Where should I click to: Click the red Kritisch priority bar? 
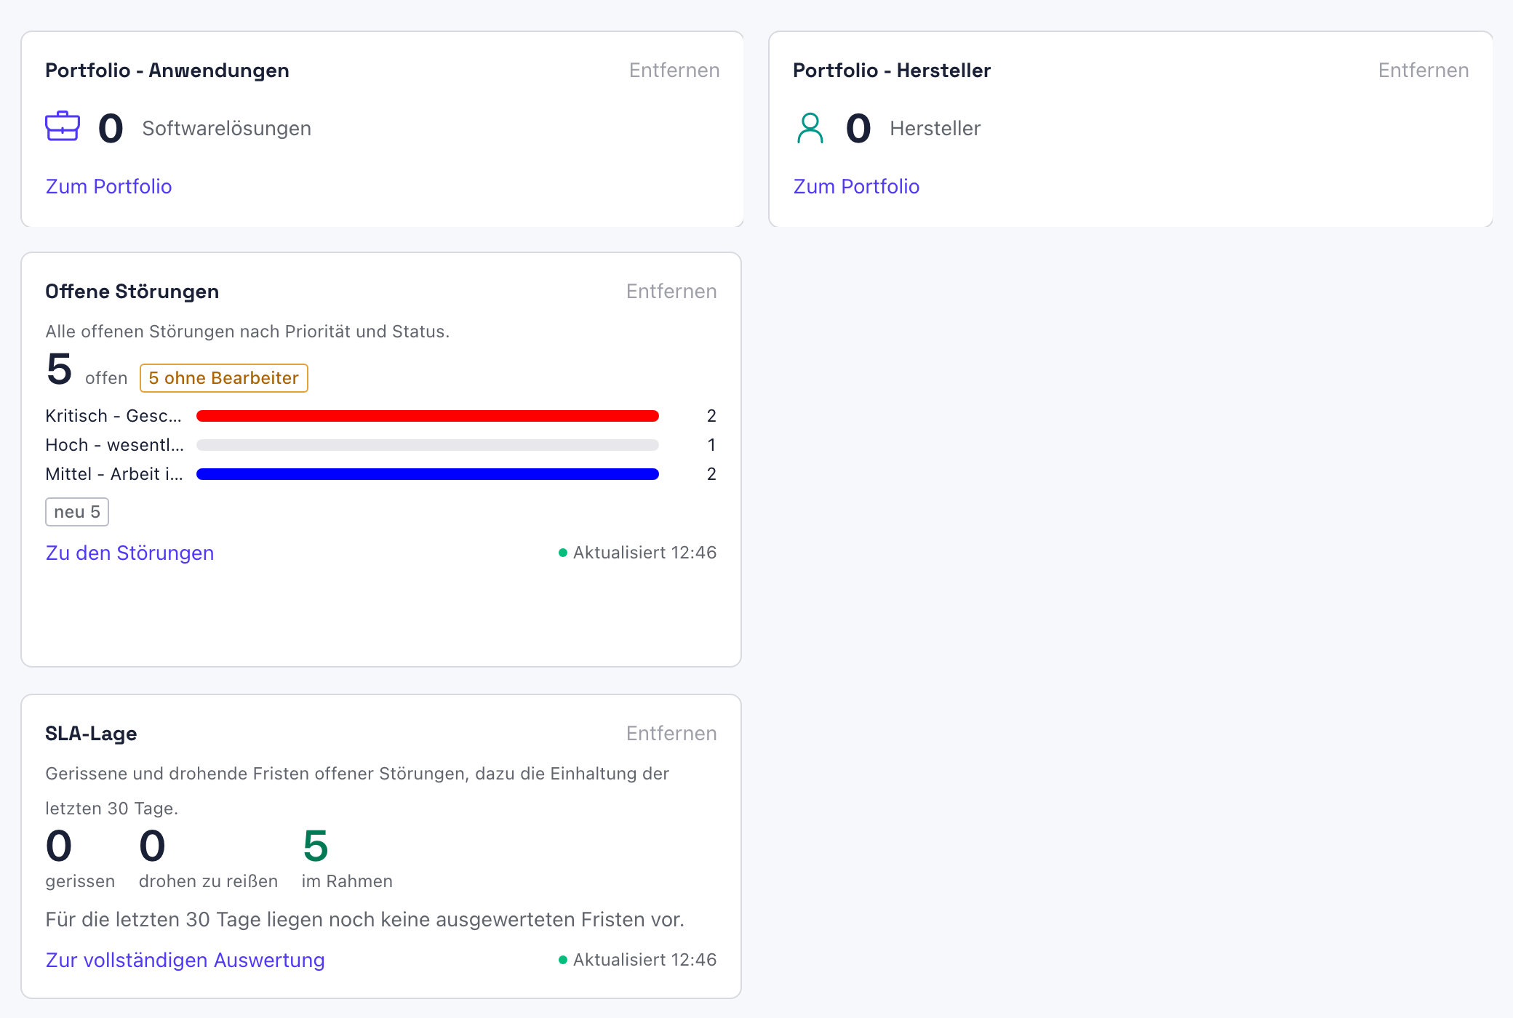coord(428,416)
